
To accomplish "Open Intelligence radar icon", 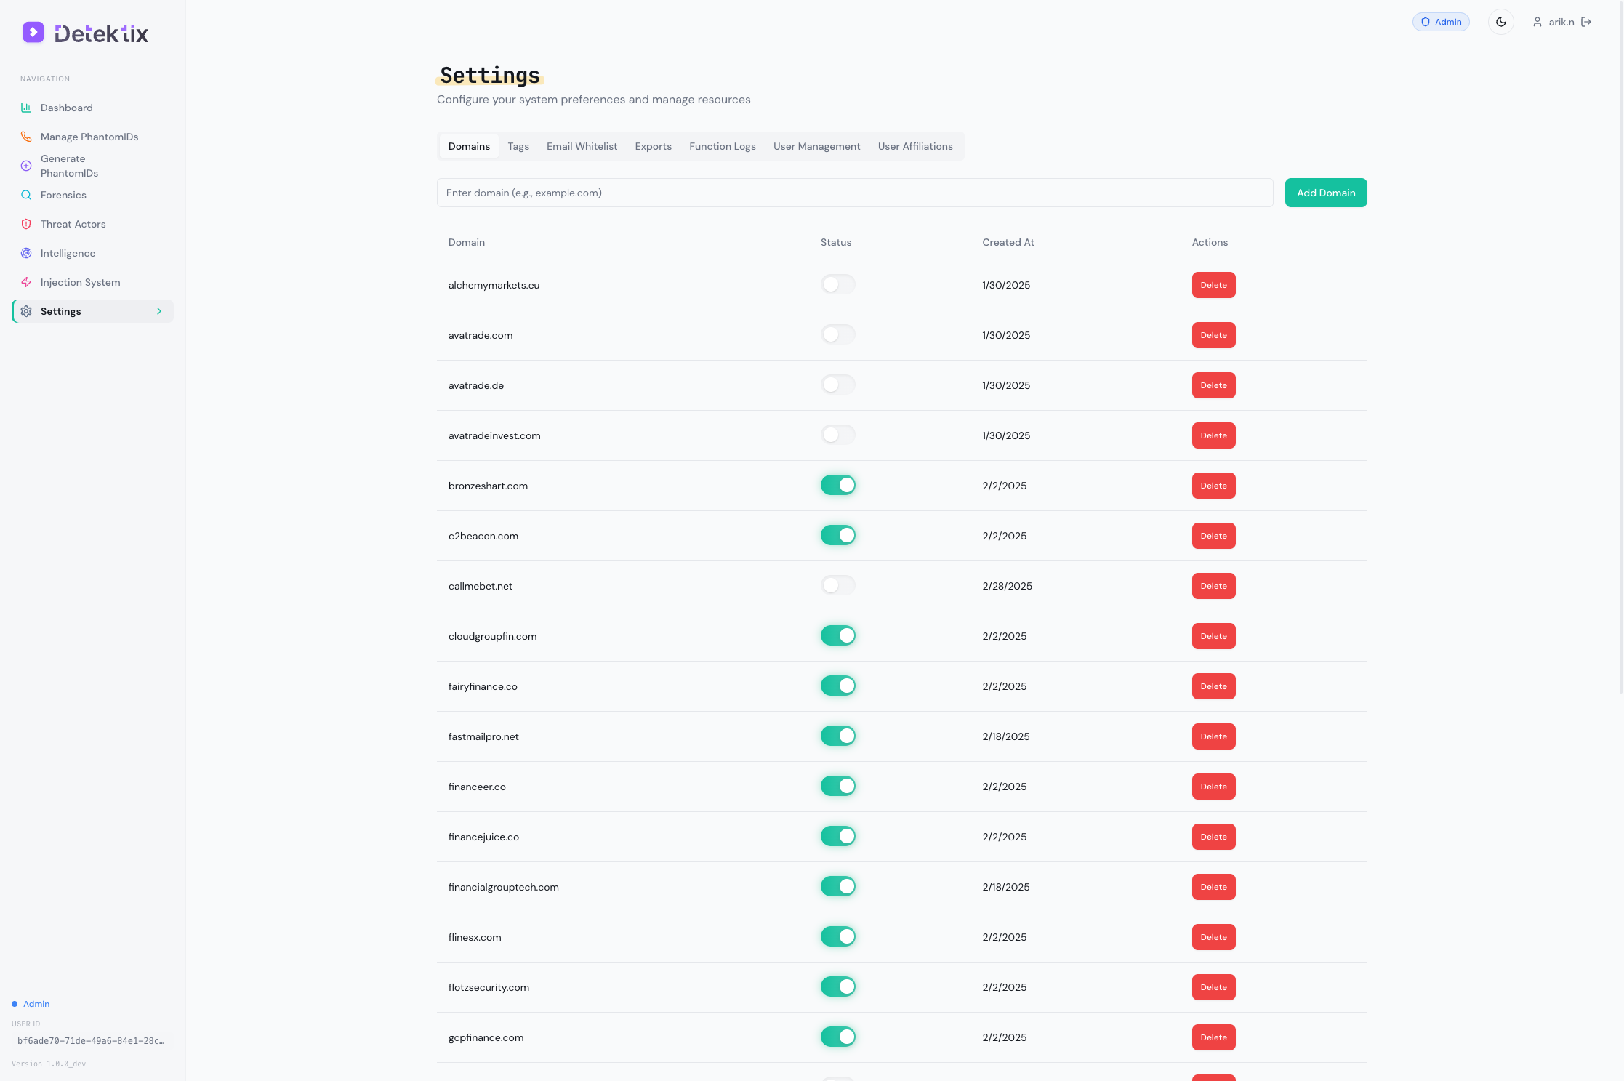I will pos(26,253).
